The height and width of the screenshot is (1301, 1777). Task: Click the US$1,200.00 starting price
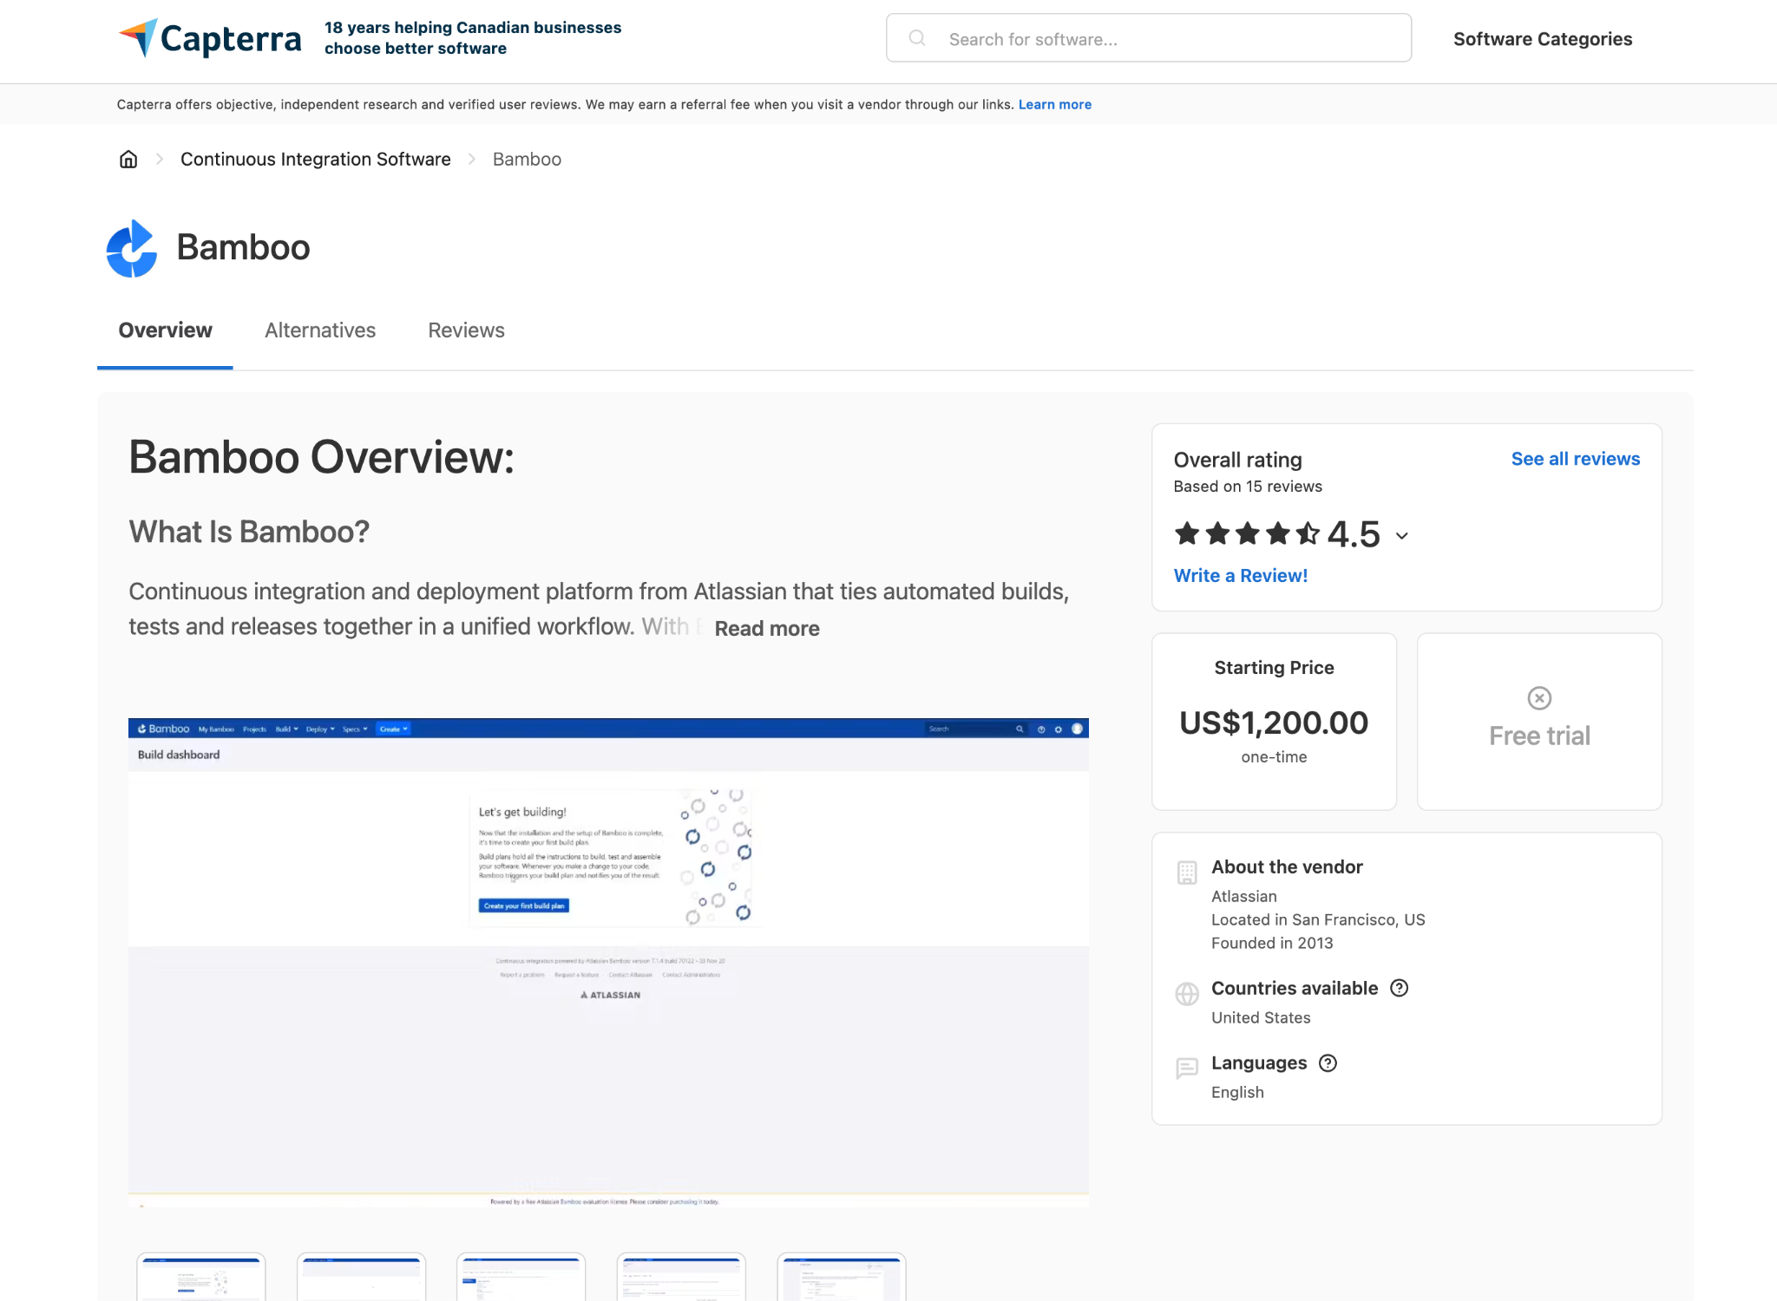[1274, 722]
